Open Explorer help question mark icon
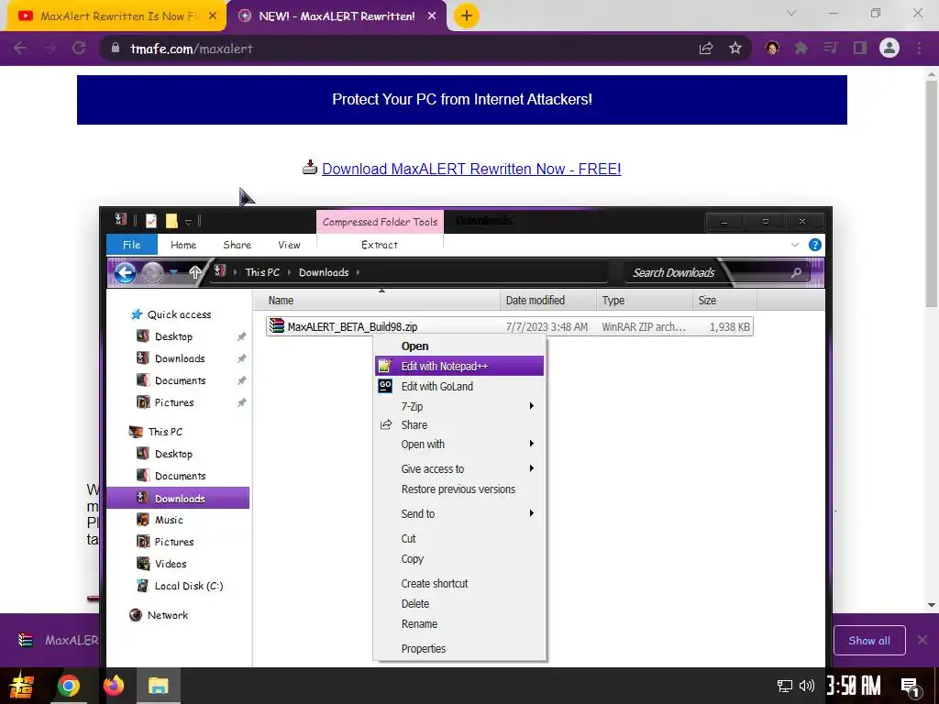Image resolution: width=939 pixels, height=704 pixels. (814, 245)
